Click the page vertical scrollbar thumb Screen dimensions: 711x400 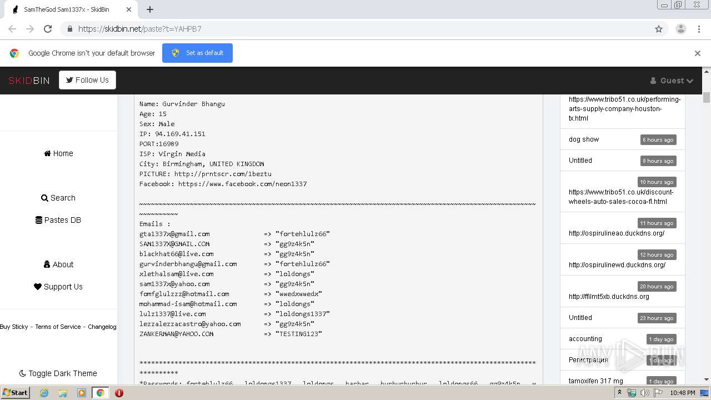tap(707, 97)
